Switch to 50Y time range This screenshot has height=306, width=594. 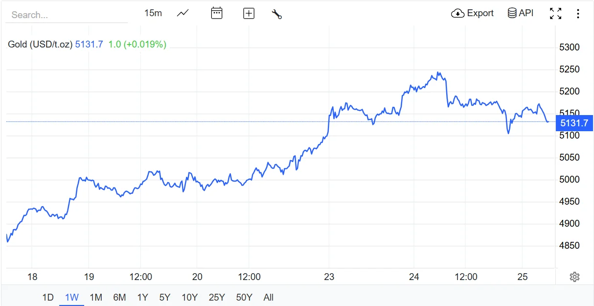(x=244, y=297)
